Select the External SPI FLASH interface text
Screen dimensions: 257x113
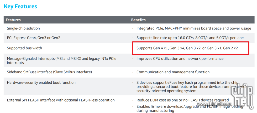click(x=61, y=100)
